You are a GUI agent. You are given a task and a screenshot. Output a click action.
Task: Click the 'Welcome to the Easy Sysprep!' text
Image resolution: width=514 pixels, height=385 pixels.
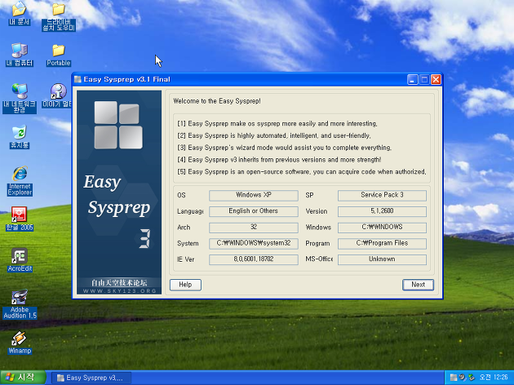pos(217,101)
